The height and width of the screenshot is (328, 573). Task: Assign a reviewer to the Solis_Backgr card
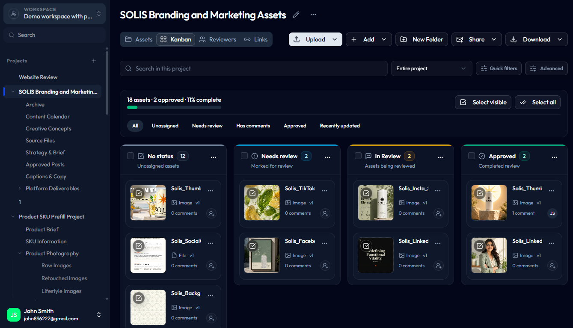pyautogui.click(x=211, y=318)
